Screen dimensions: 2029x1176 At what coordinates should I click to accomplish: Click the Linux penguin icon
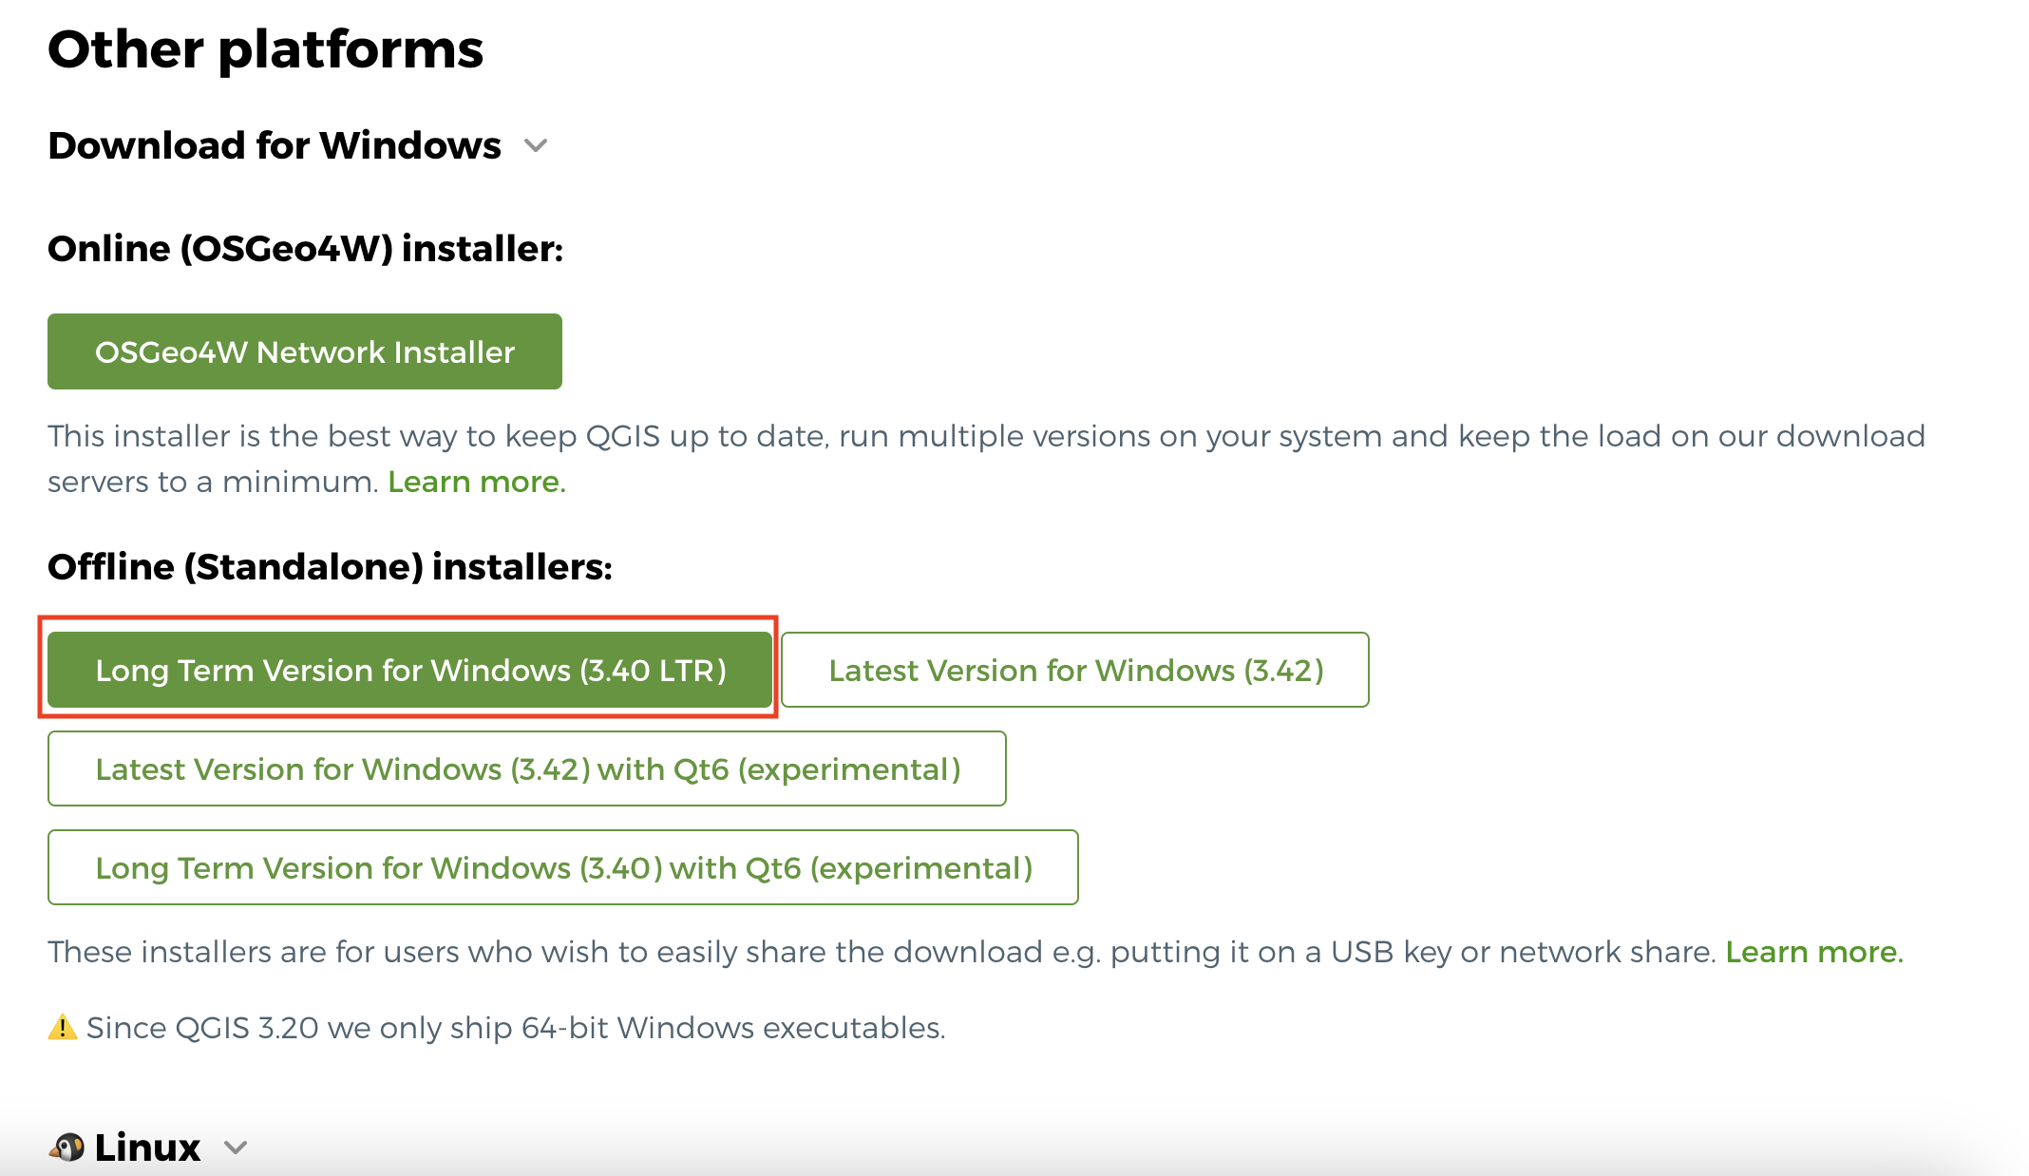pos(66,1148)
